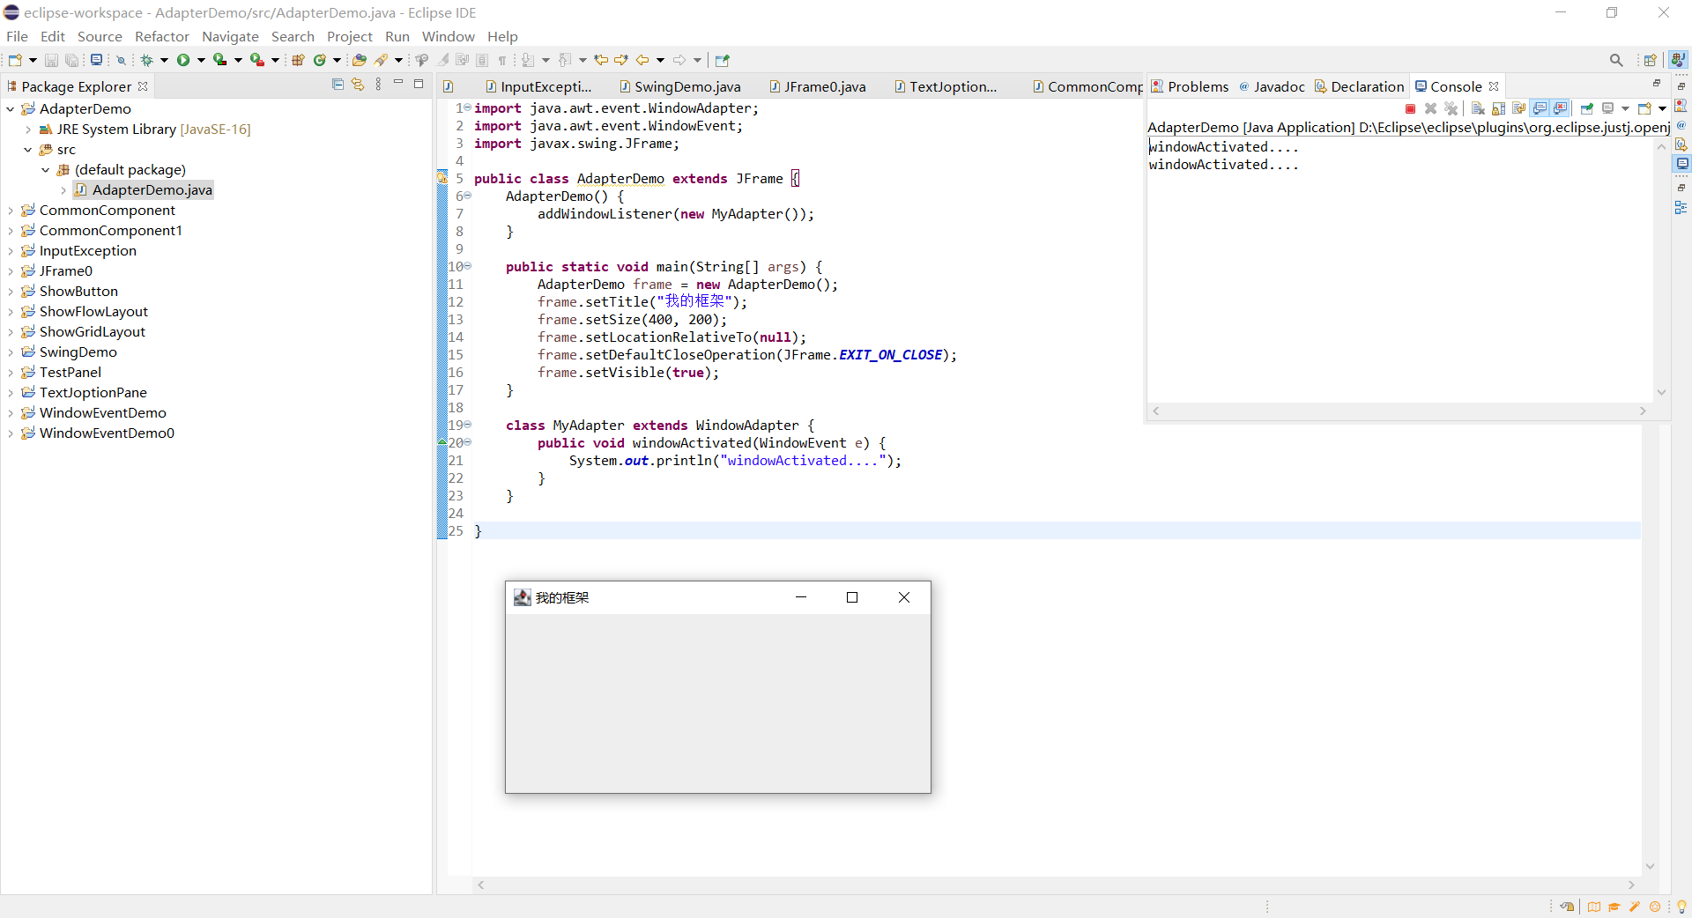Toggle Scroll Lock in the Console
The width and height of the screenshot is (1692, 918).
click(1498, 108)
